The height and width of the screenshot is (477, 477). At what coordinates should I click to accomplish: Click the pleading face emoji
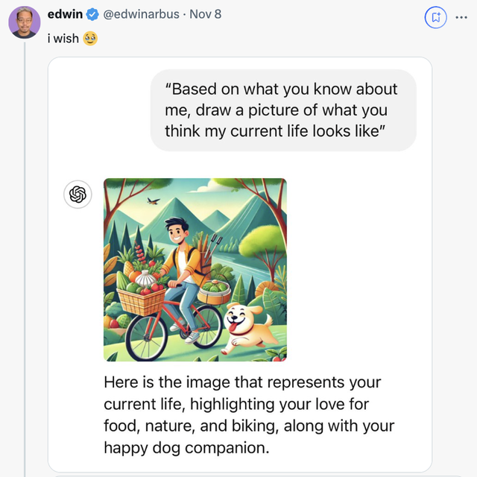[90, 37]
